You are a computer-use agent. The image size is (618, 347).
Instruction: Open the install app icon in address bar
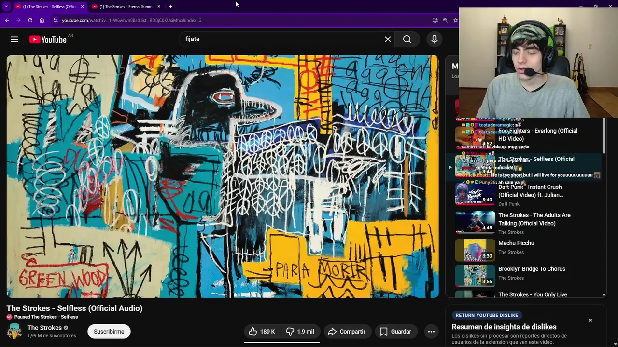coord(435,20)
